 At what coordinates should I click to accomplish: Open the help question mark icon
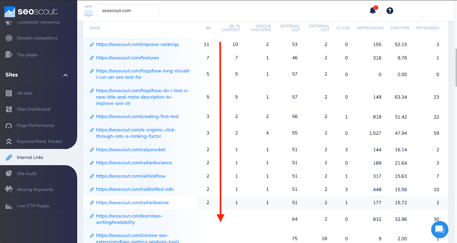point(390,11)
